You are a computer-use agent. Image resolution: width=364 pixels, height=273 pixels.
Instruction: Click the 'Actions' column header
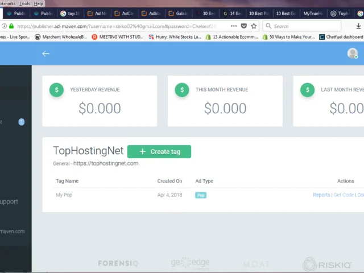point(346,181)
